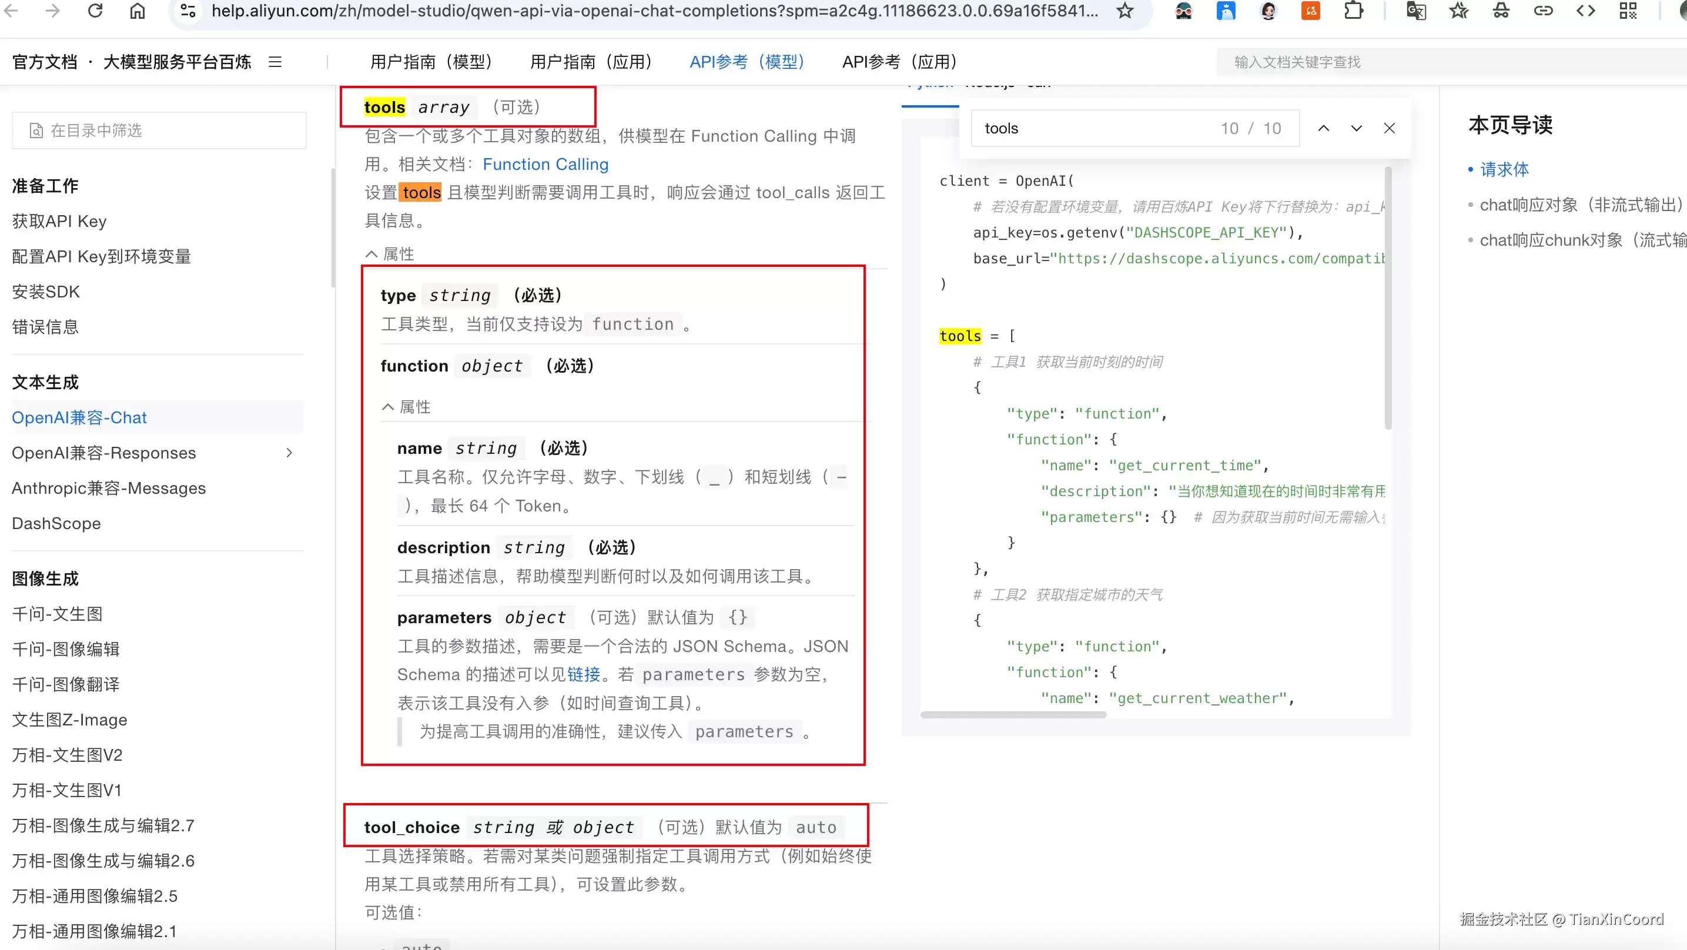Viewport: 1687px width, 950px height.
Task: Focus the 输入文档关键字查找 search field
Action: tap(1452, 62)
